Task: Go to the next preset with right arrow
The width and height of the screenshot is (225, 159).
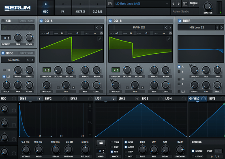Action: tap(179, 4)
